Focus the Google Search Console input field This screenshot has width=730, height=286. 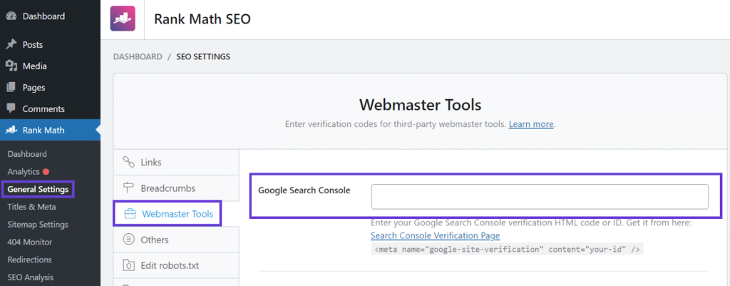click(x=540, y=197)
